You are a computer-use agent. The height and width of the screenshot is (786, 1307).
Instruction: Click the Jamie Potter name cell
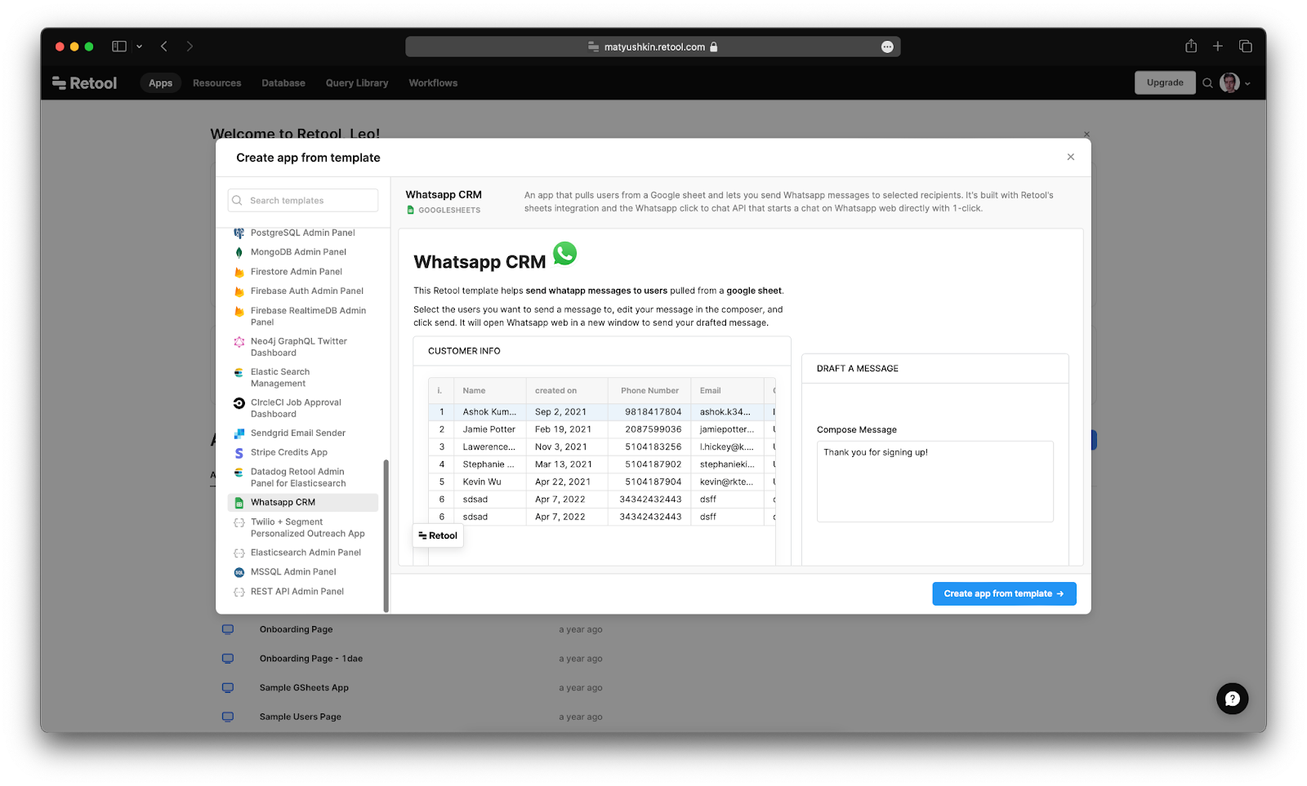coord(489,429)
